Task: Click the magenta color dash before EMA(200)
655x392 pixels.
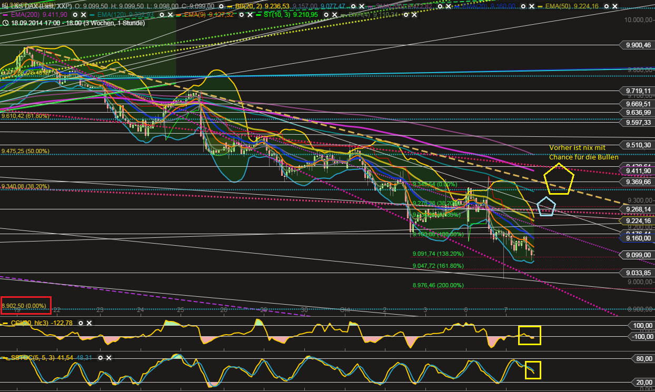Action: tap(6, 15)
